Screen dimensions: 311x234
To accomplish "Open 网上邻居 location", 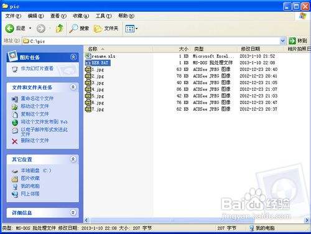I will coord(30,194).
